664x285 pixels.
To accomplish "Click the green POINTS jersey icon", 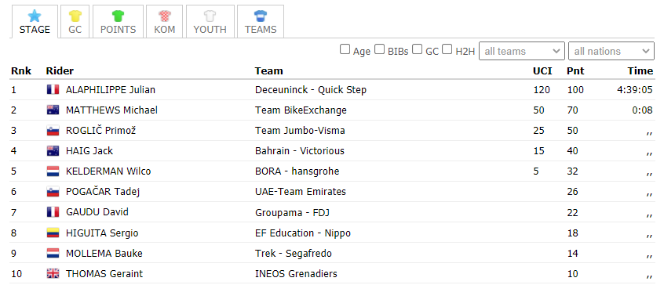I will 118,16.
